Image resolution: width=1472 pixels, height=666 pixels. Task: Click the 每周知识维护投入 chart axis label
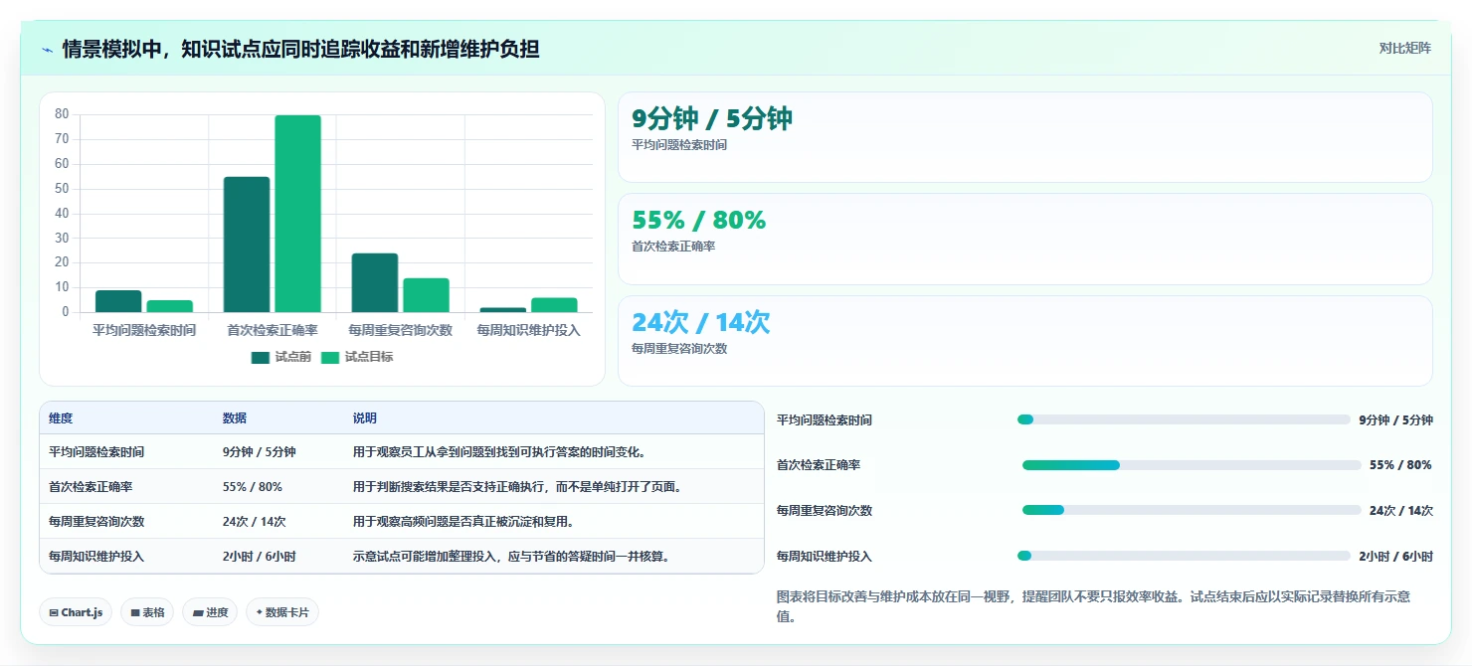click(x=528, y=330)
